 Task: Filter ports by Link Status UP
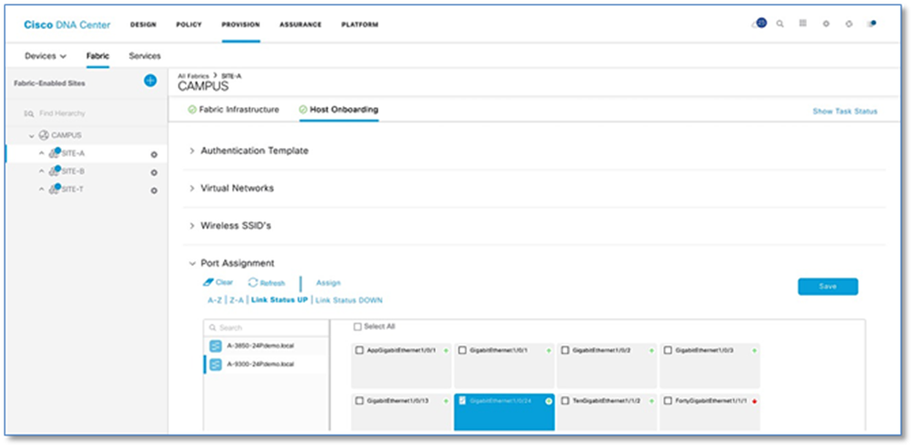pyautogui.click(x=279, y=300)
